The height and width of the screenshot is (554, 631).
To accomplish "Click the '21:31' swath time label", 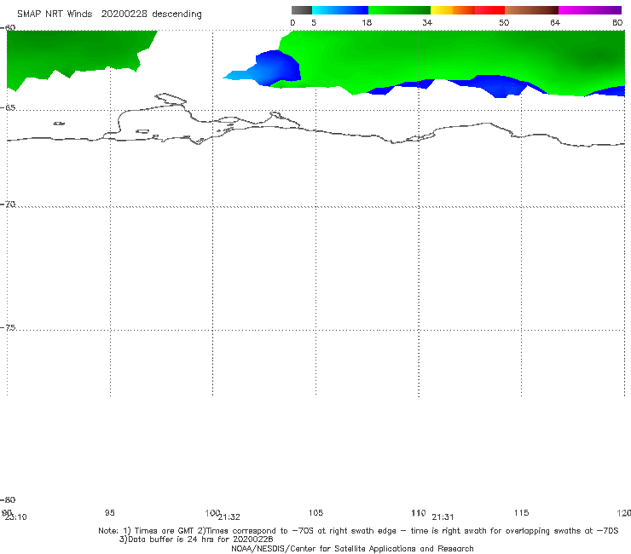I will (x=443, y=517).
